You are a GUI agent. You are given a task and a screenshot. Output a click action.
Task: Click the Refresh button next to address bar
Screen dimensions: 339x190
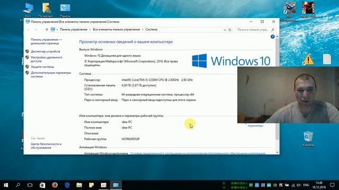(x=230, y=30)
